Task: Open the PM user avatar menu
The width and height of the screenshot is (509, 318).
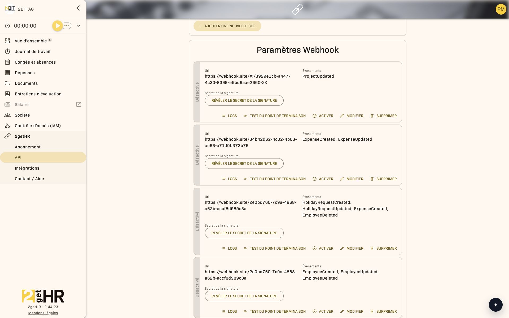Action: [x=501, y=9]
